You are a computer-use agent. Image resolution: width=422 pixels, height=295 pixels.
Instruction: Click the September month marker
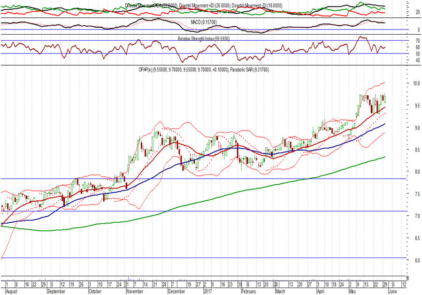[x=57, y=291]
